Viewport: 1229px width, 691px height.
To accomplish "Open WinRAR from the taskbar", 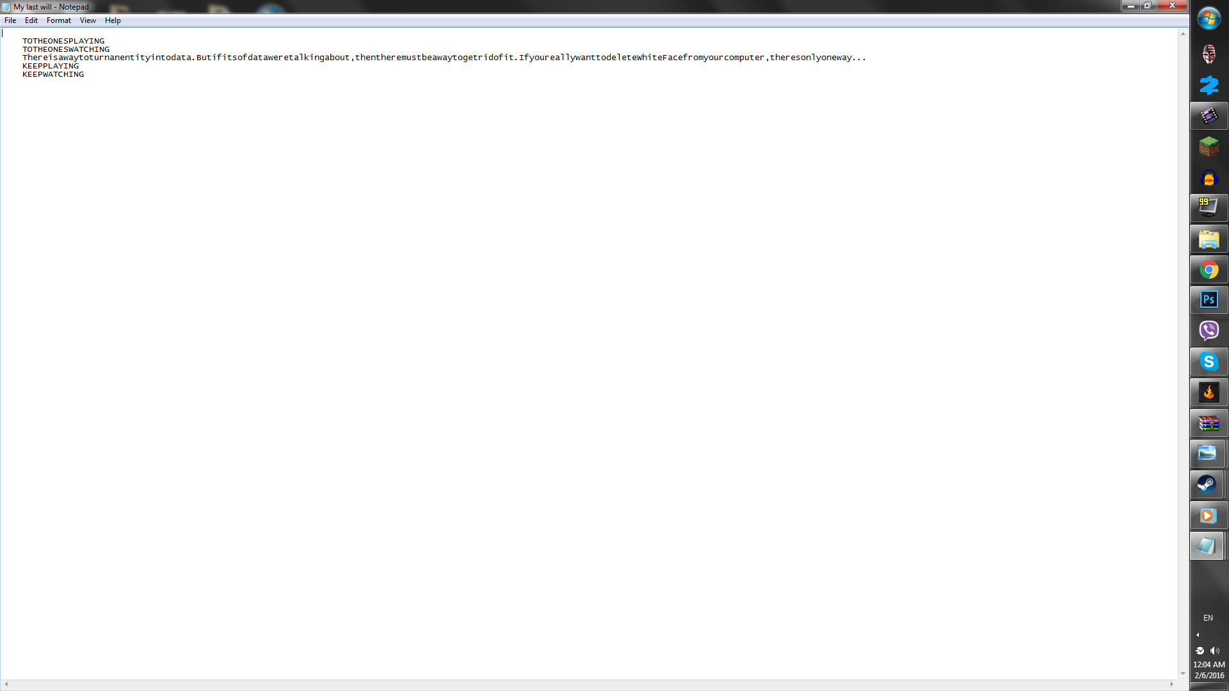I will (1209, 423).
